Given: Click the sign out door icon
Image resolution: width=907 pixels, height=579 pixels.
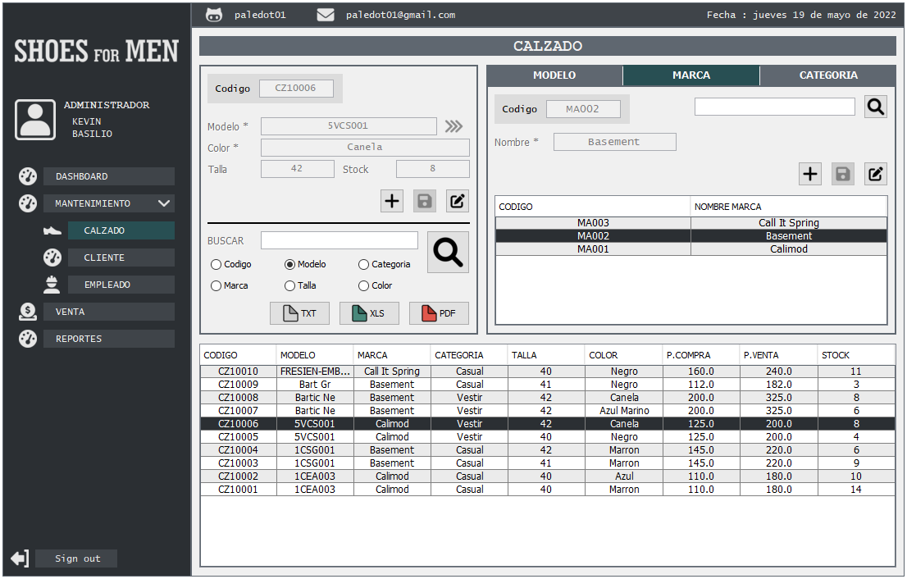Looking at the screenshot, I should [20, 558].
